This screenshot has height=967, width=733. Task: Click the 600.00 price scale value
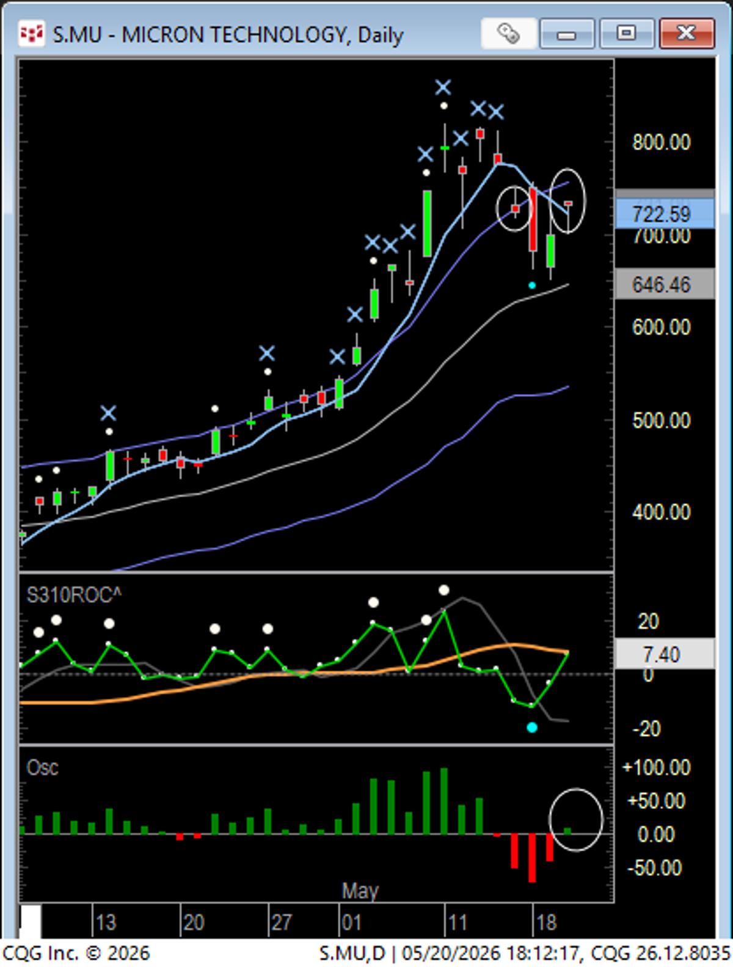661,327
